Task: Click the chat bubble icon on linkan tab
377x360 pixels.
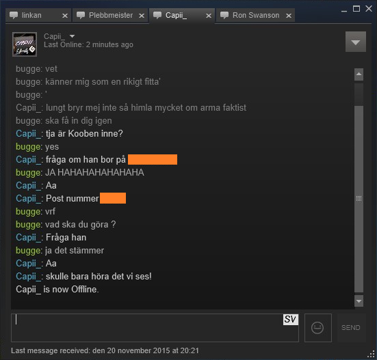Action: tap(14, 16)
